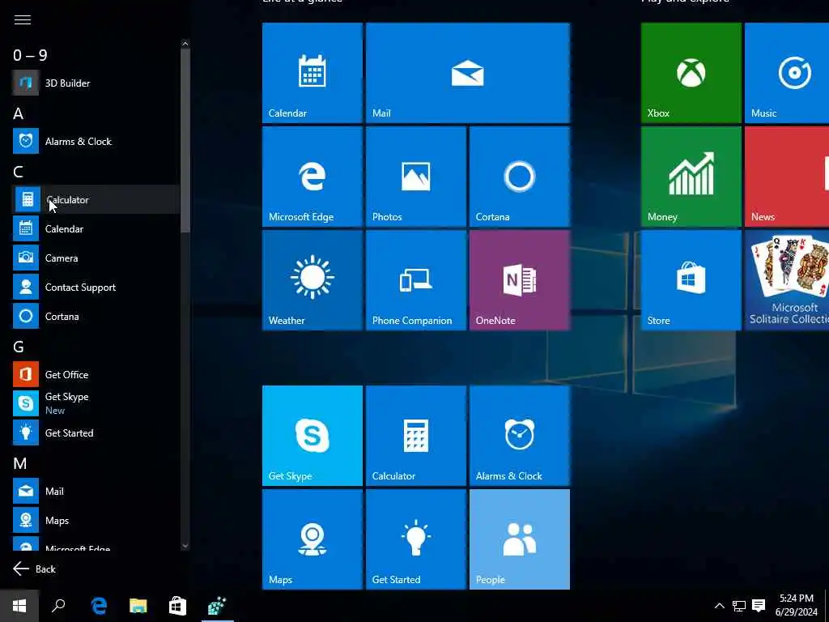Open the Phone Companion tile
This screenshot has width=829, height=622.
tap(416, 279)
